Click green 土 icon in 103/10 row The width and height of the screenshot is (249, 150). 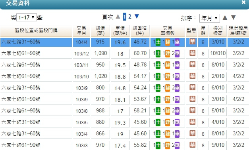tap(158, 76)
